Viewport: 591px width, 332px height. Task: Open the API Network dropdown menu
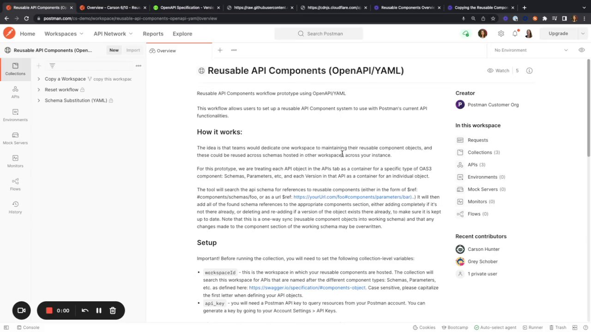(x=113, y=34)
